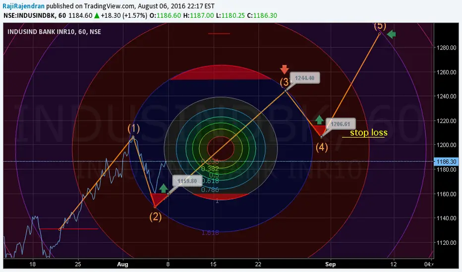The image size is (462, 272).
Task: Click the 1280.00 price axis label
Action: coord(446,47)
